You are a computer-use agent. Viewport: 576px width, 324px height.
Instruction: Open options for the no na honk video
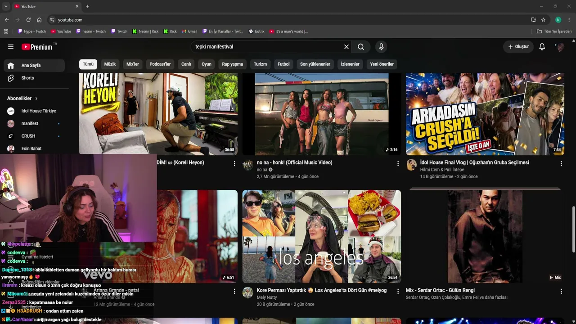398,164
